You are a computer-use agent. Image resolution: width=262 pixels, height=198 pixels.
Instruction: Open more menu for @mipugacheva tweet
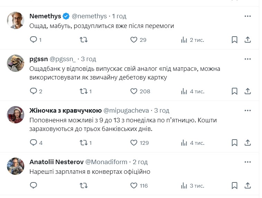248,111
